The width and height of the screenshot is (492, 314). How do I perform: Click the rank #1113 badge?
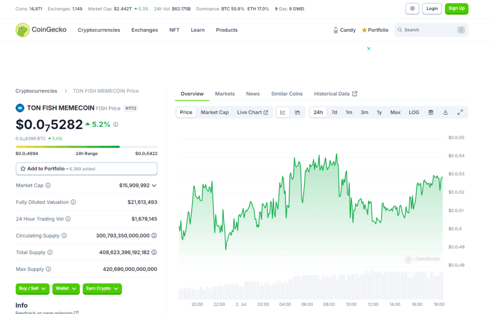(131, 108)
